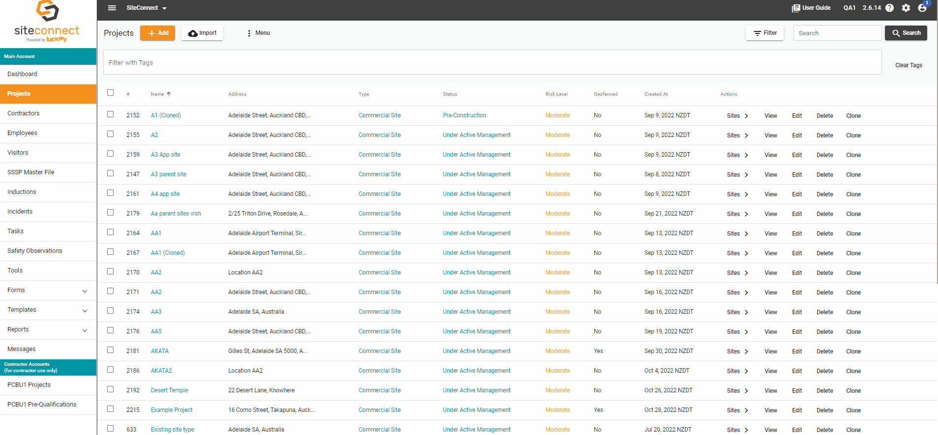The width and height of the screenshot is (938, 435).
Task: Check the box for AKATA project
Action: coord(111,350)
